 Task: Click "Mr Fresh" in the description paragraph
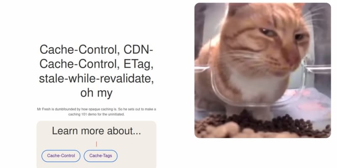[44, 109]
